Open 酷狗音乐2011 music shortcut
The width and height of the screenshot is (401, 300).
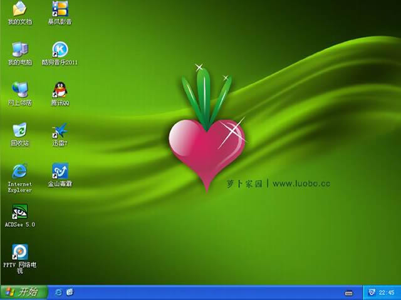point(60,49)
